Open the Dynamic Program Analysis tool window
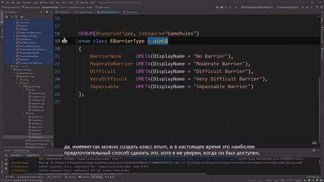The image size is (324, 182). [x=30, y=177]
